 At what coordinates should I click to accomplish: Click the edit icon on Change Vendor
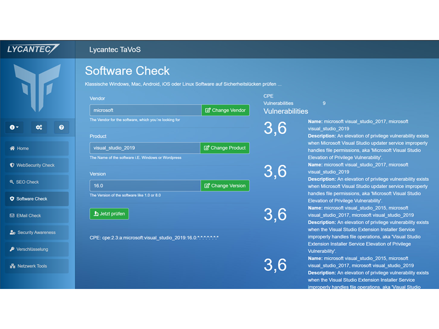[208, 110]
